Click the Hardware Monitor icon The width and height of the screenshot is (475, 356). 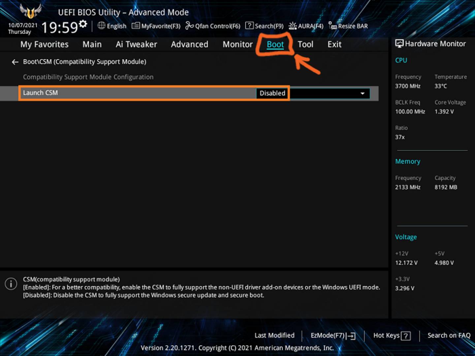pyautogui.click(x=399, y=44)
